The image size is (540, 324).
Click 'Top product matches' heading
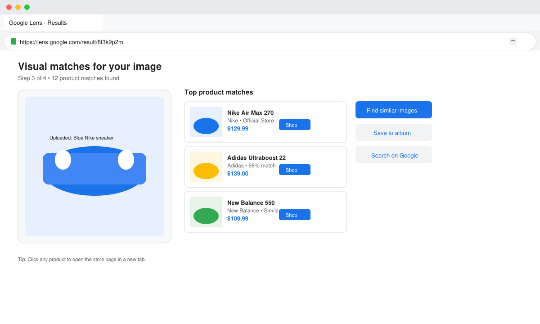coord(219,92)
